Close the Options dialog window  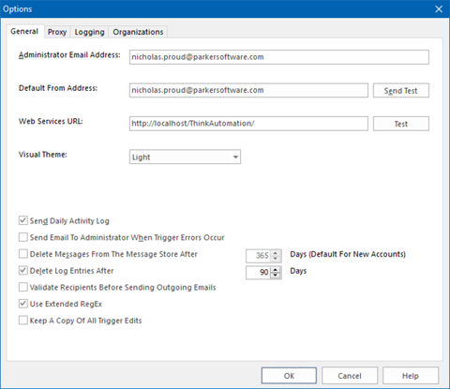pos(439,9)
